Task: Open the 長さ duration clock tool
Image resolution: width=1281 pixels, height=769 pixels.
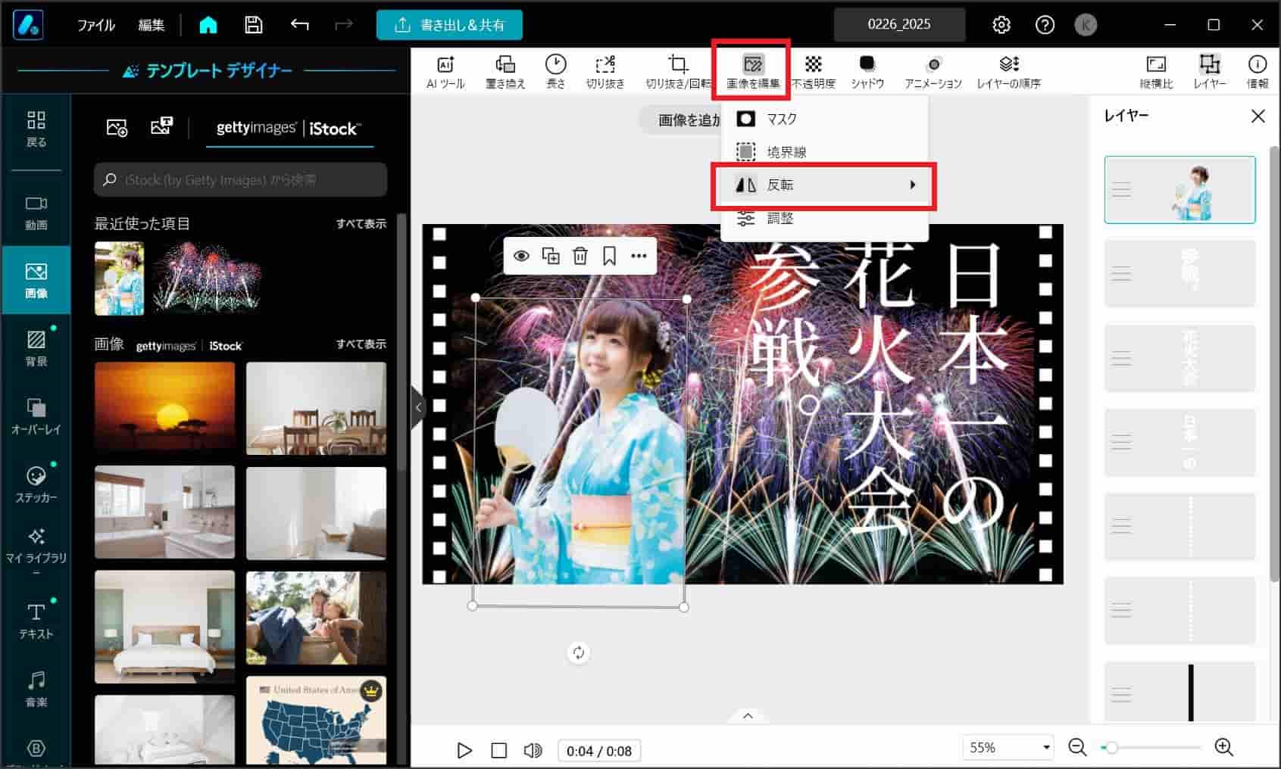Action: point(555,72)
